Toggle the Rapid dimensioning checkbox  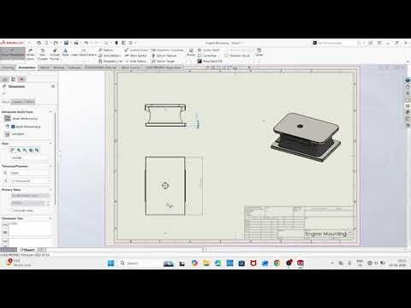point(13,127)
